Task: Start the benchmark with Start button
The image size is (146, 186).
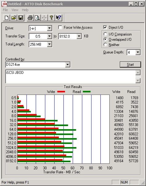Action: [x=130, y=65]
